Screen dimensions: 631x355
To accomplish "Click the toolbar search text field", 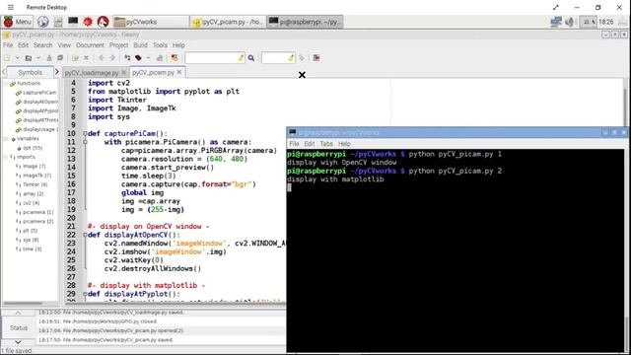I will tap(215, 58).
